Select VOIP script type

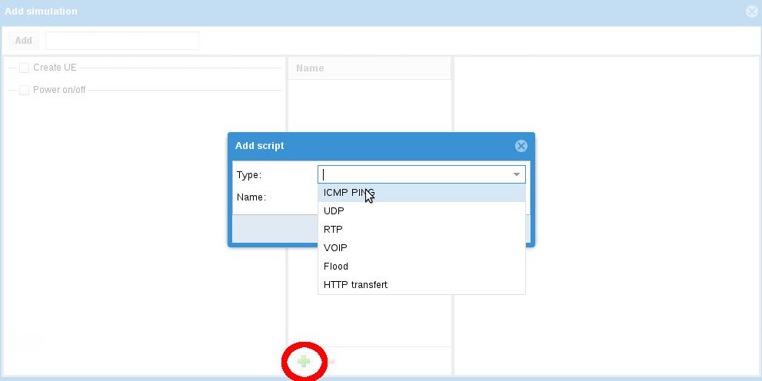[421, 248]
